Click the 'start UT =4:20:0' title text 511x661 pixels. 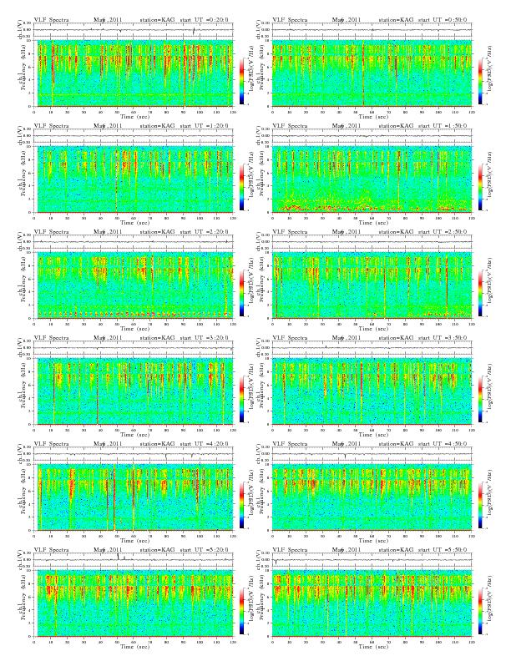click(x=205, y=443)
